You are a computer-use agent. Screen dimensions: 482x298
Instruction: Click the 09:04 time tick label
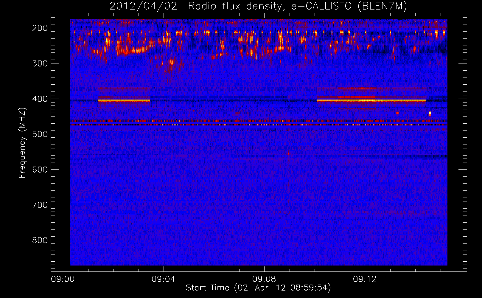pyautogui.click(x=163, y=279)
